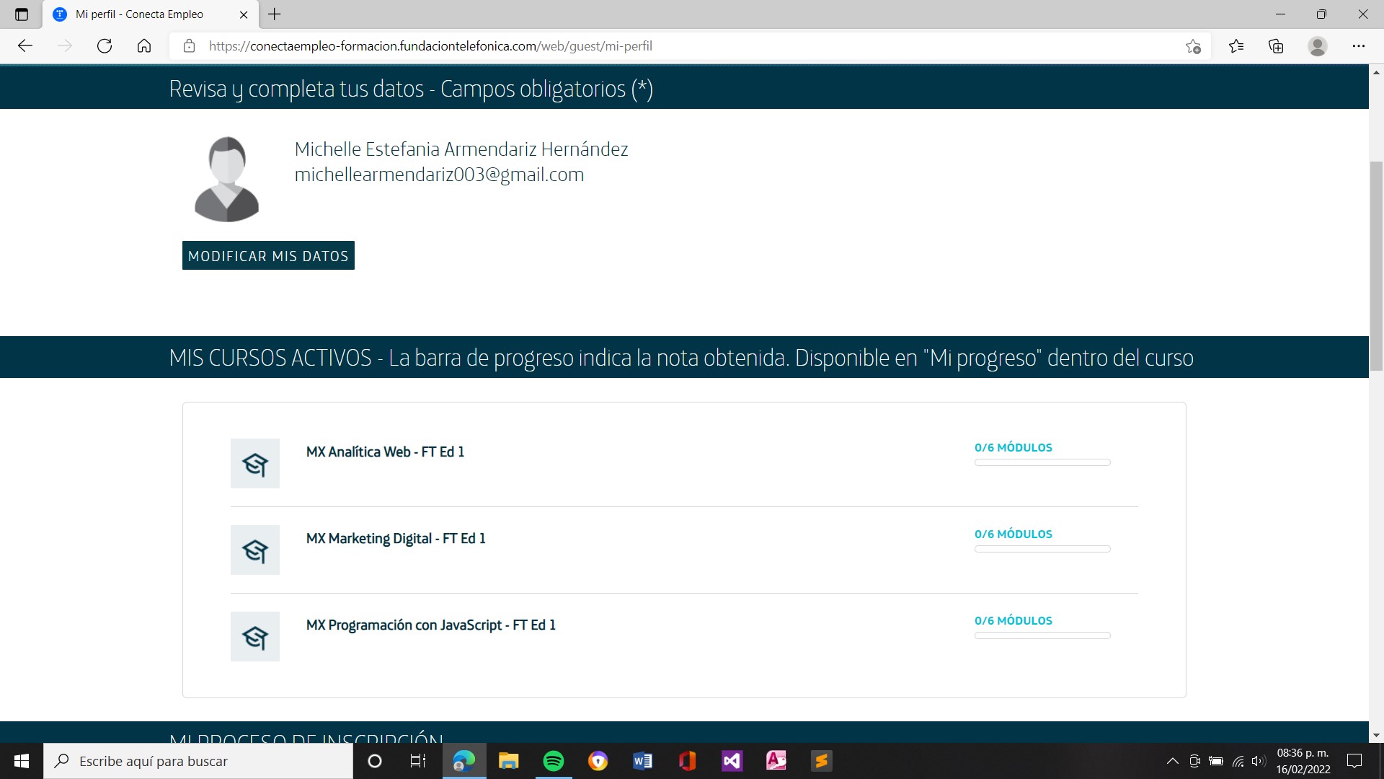This screenshot has height=779, width=1384.
Task: Open the tab actions menu icon
Action: click(22, 14)
